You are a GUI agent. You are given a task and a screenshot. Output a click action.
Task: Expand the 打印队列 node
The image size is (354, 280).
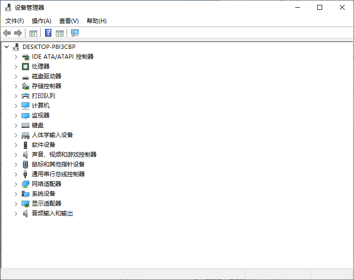[16, 96]
